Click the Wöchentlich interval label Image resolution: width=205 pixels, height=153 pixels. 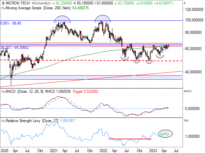pyautogui.click(x=41, y=3)
